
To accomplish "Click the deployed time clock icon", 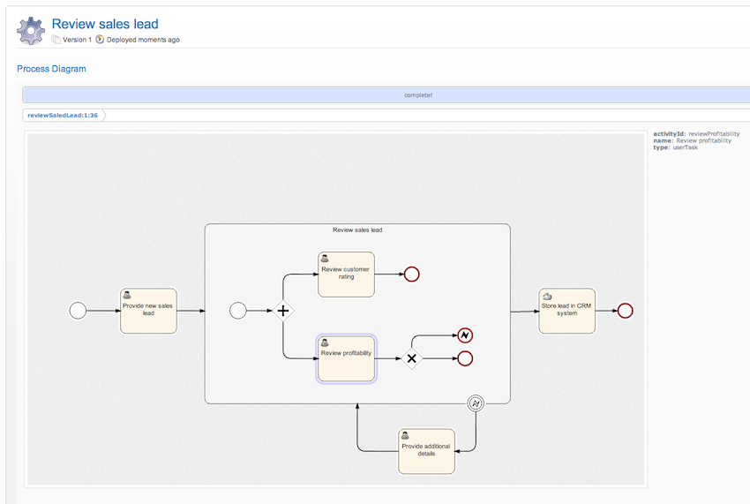I will 100,40.
